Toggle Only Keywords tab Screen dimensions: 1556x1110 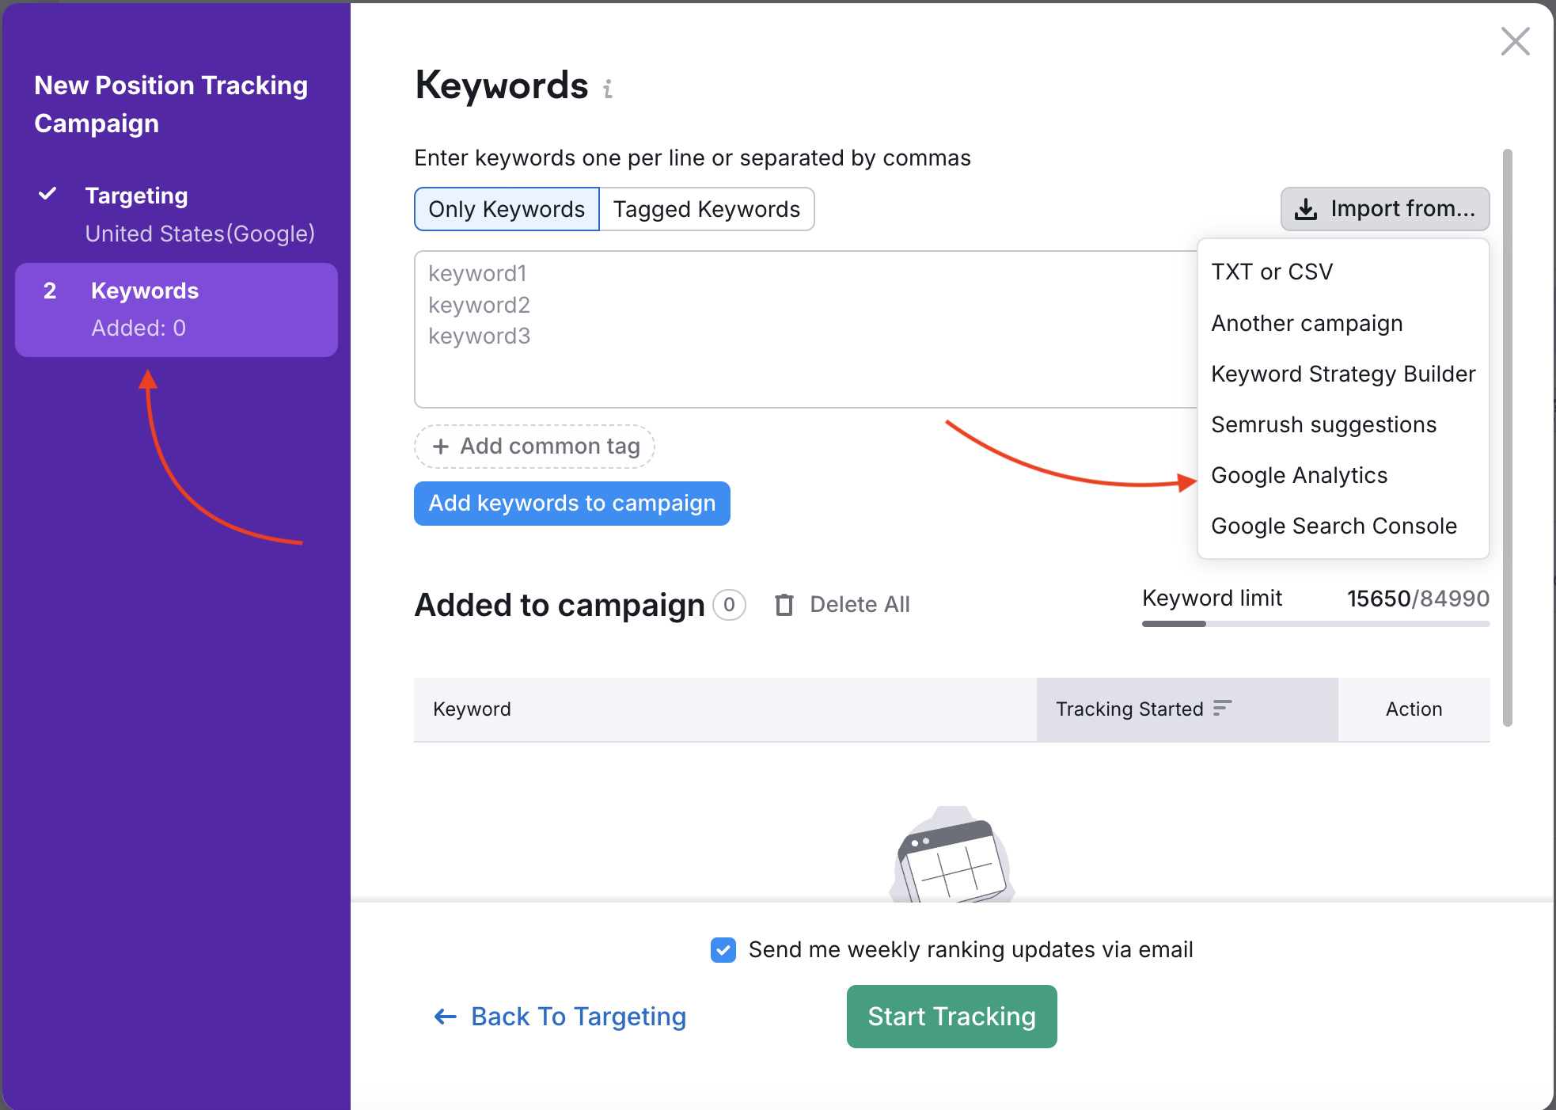point(504,209)
